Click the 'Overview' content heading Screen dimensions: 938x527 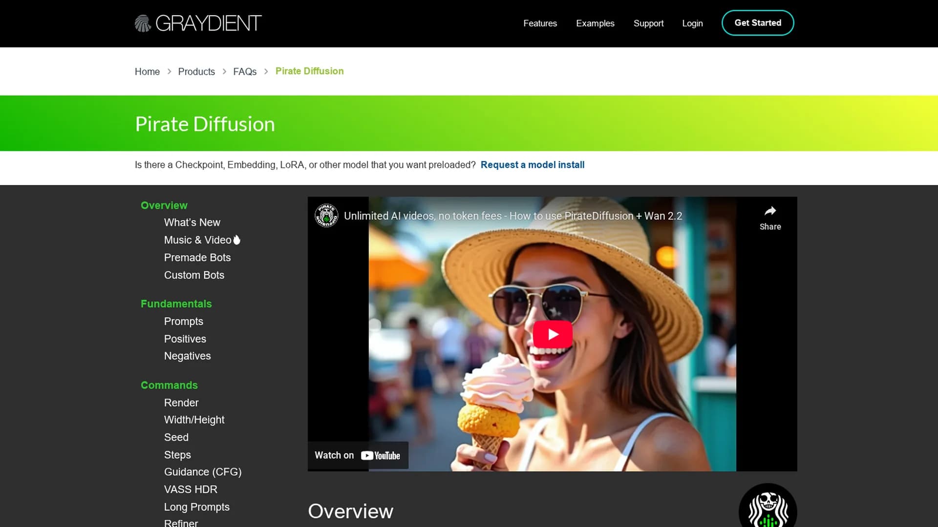(351, 511)
